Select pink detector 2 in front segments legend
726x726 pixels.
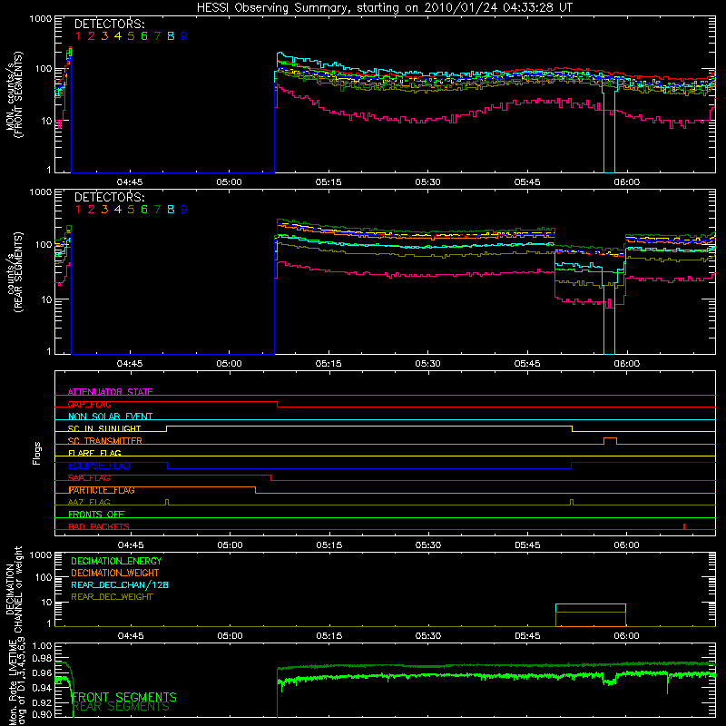(x=92, y=36)
